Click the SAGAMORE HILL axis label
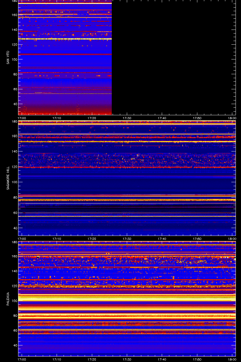The height and width of the screenshot is (362, 241). click(x=8, y=178)
